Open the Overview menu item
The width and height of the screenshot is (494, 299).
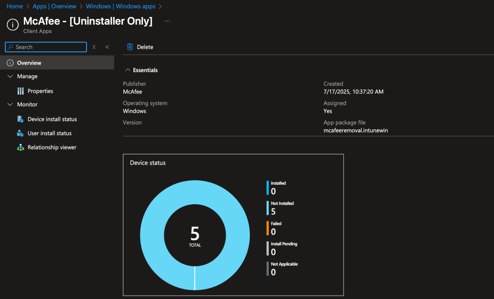coord(29,63)
